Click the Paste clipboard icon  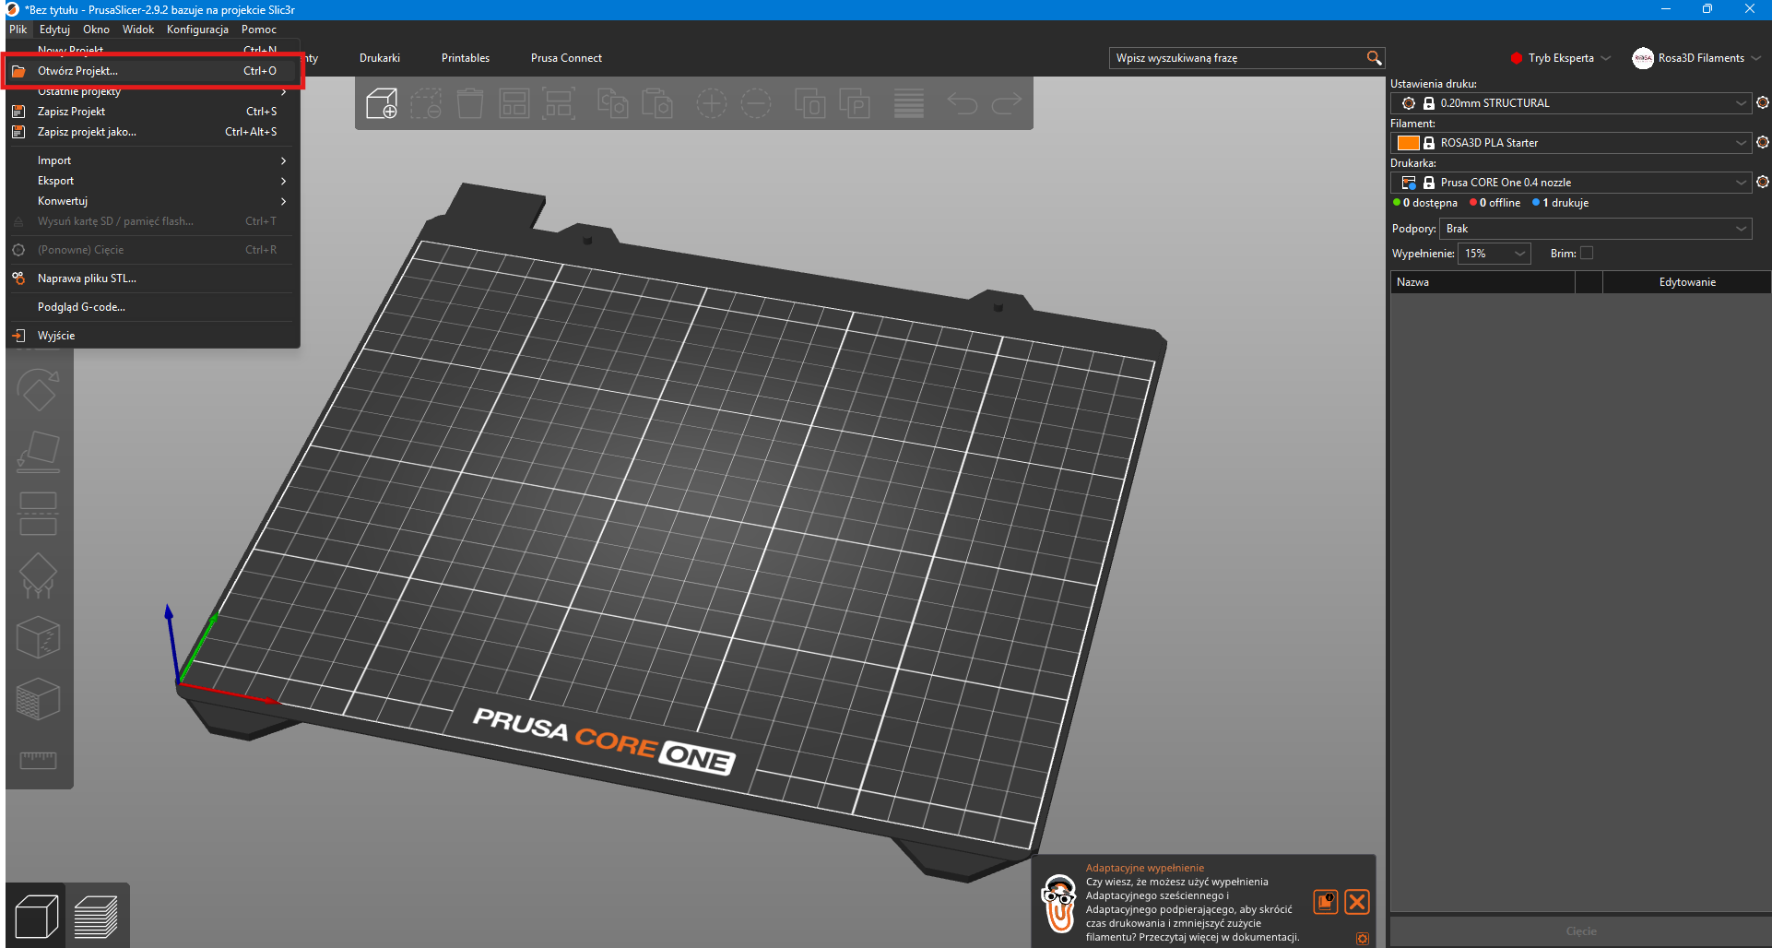click(x=657, y=103)
